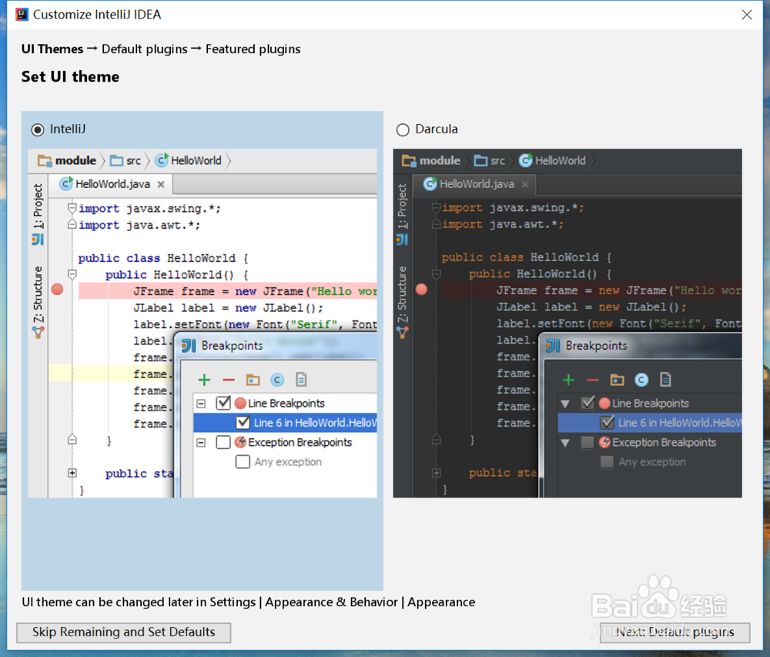
Task: Click HelloWorld class icon in light breadcrumb
Action: [x=162, y=160]
